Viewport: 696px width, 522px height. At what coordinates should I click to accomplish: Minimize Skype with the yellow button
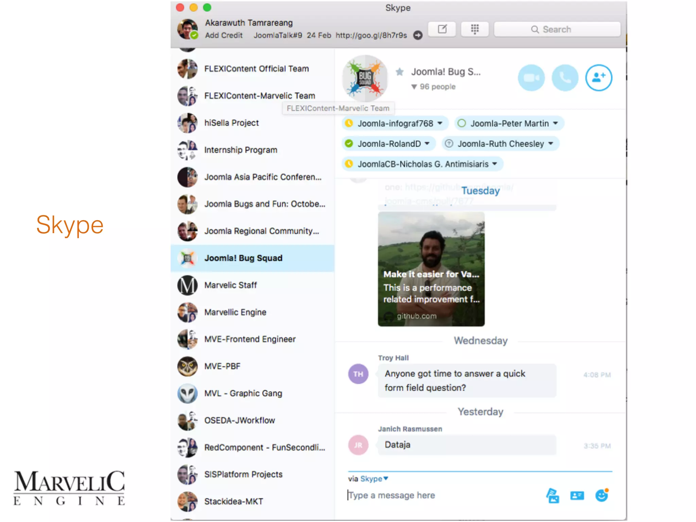[194, 7]
